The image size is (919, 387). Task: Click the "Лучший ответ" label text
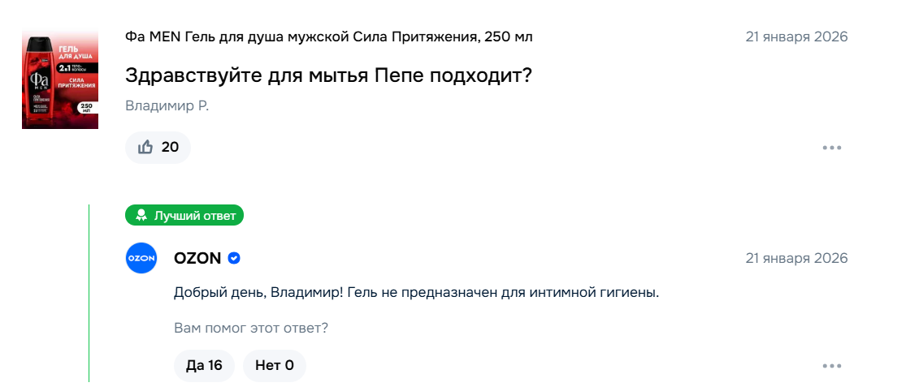point(195,216)
